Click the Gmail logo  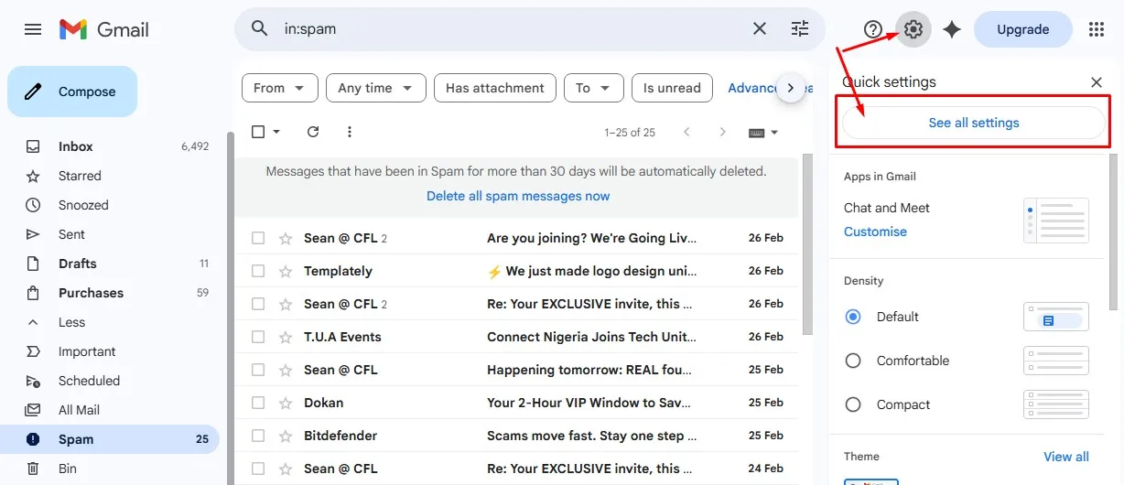point(104,29)
